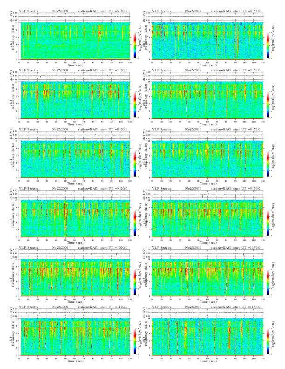This screenshot has width=285, height=369.
Task: Select the header text 'start UT =7:20:0'
Action: pyautogui.click(x=114, y=70)
